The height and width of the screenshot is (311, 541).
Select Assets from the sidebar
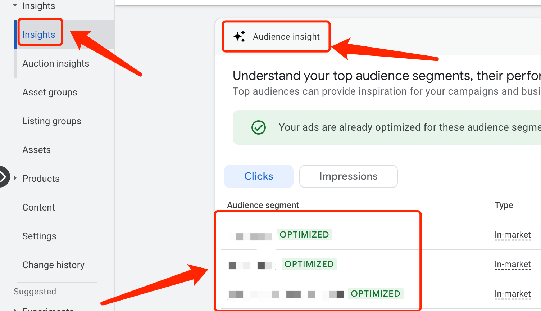37,150
